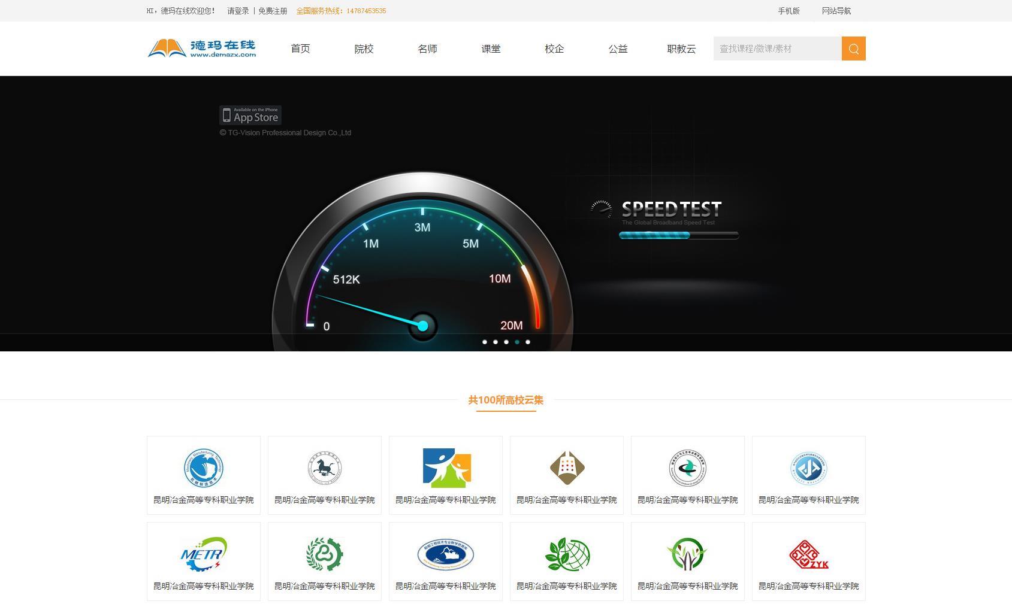Switch to the fifth banner slide dot
This screenshot has width=1012, height=607.
click(528, 342)
